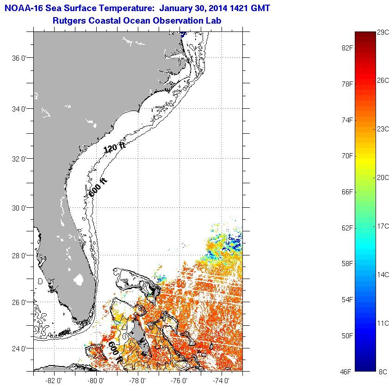The image size is (389, 385).
Task: Click the 82F colorbar label
Action: 347,48
